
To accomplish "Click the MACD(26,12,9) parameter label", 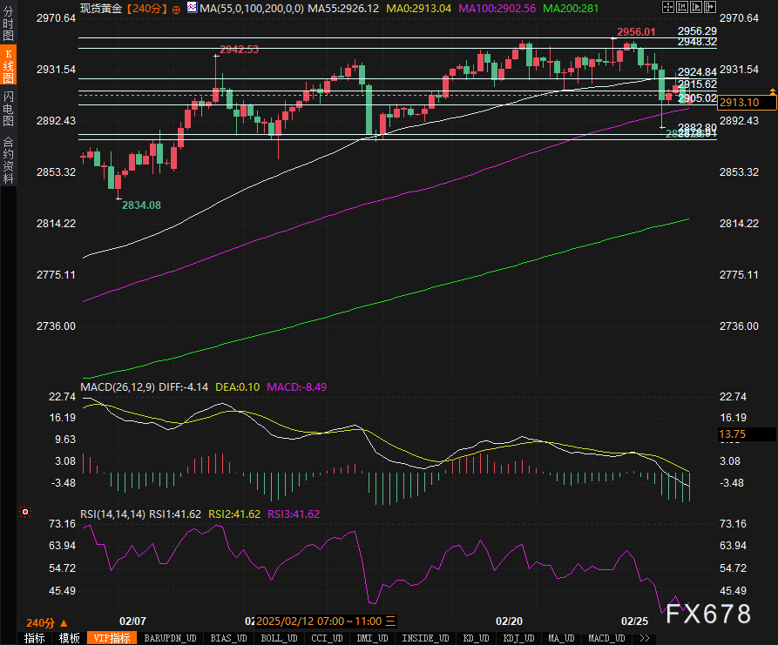I will tap(117, 386).
